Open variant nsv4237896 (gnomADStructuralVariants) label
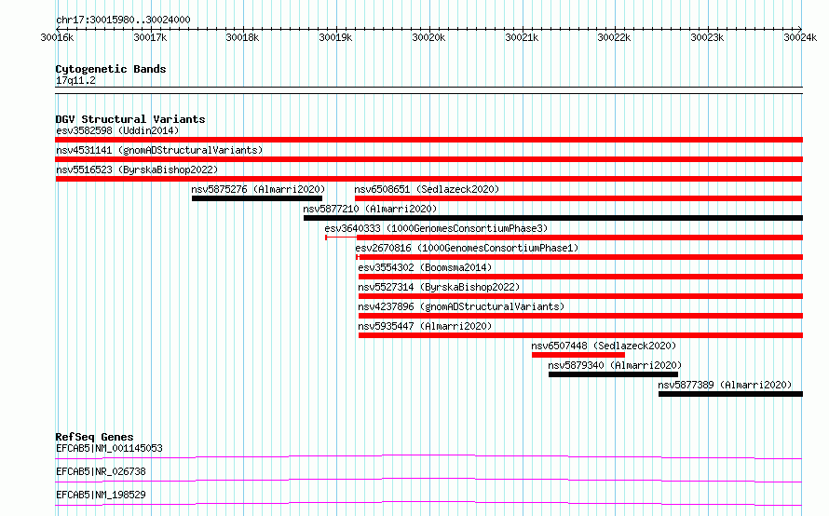Image resolution: width=829 pixels, height=516 pixels. click(x=461, y=306)
